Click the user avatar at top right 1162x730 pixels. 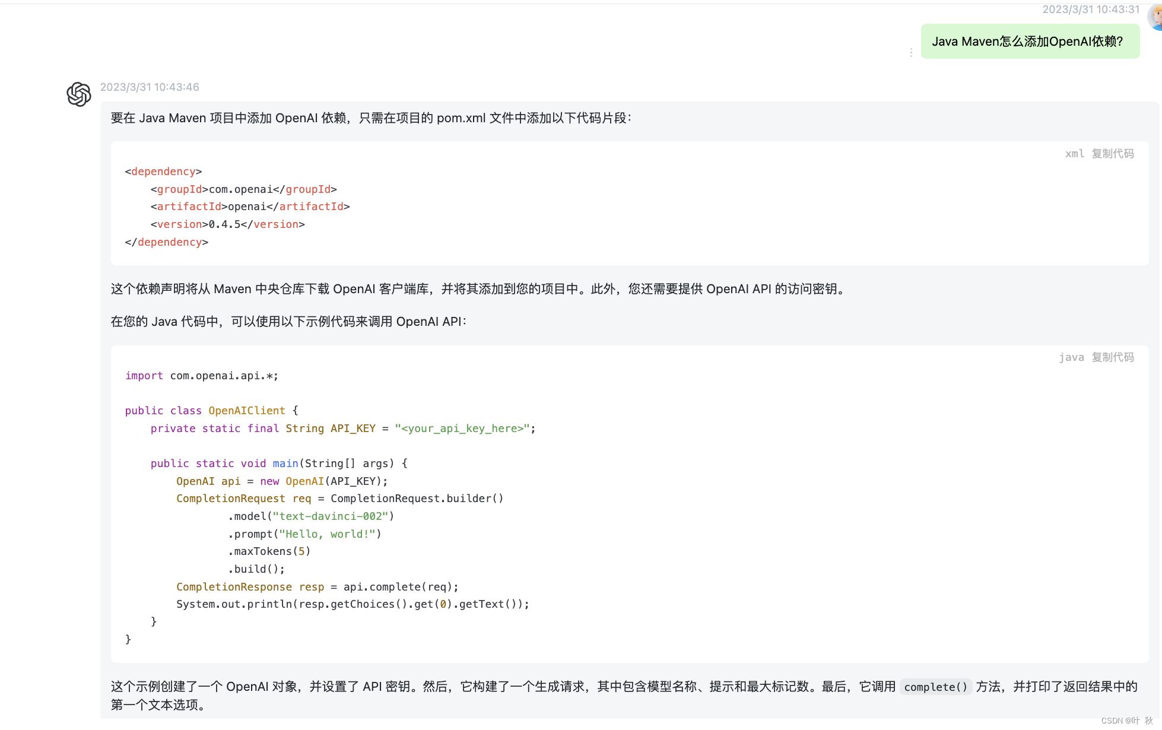click(x=1155, y=17)
